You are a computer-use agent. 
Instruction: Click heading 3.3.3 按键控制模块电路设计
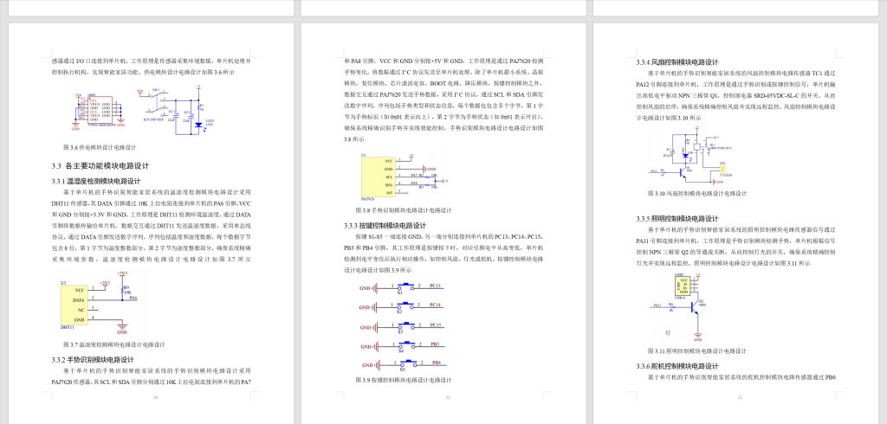(x=385, y=226)
